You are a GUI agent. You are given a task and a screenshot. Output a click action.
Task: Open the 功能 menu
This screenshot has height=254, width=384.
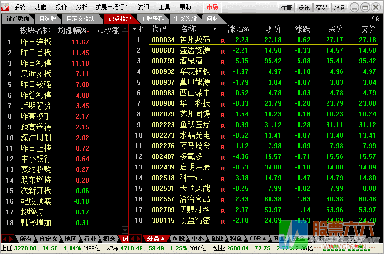tap(40, 7)
